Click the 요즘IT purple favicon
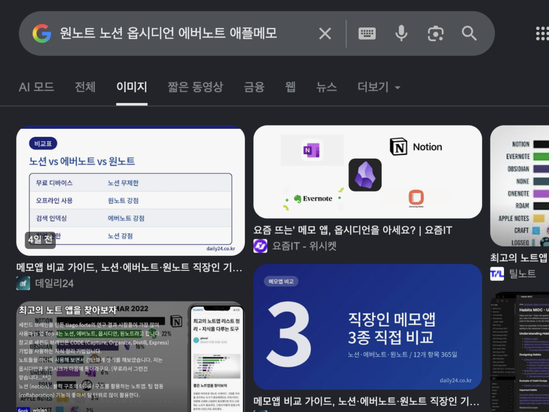Screen dimensions: 549x412 260,246
